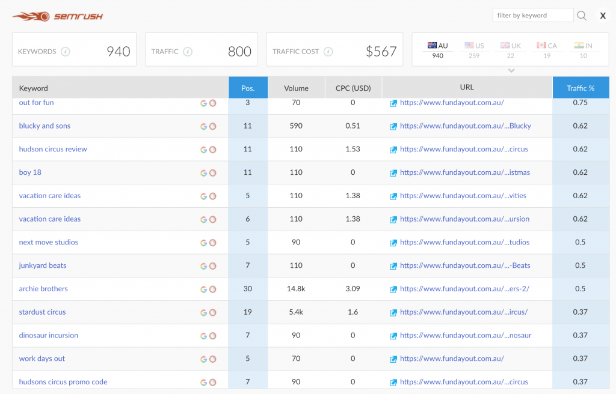This screenshot has width=616, height=394.
Task: Open the Traffic info icon
Action: (188, 52)
